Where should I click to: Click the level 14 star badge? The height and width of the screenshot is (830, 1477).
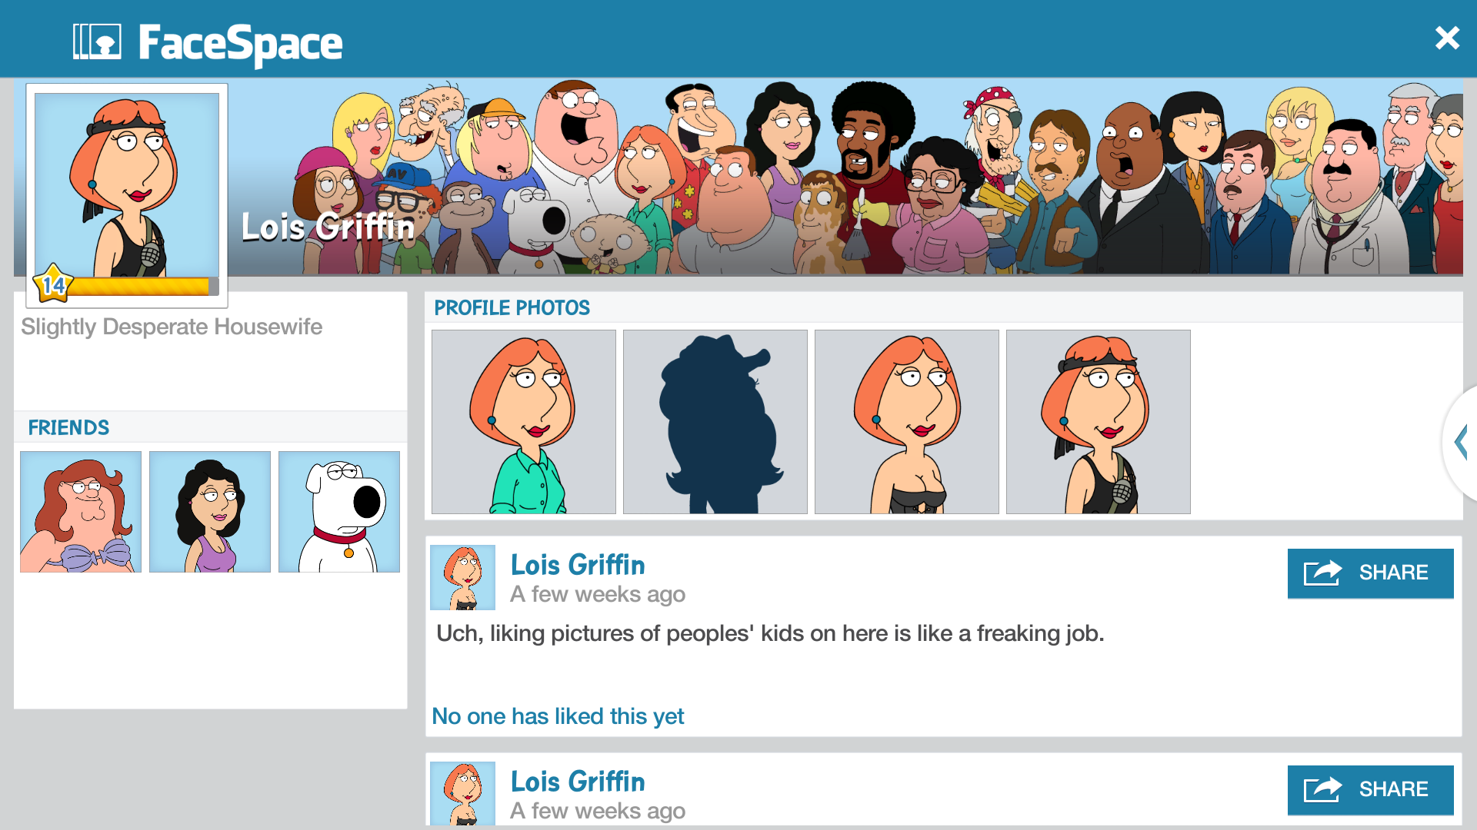tap(53, 284)
